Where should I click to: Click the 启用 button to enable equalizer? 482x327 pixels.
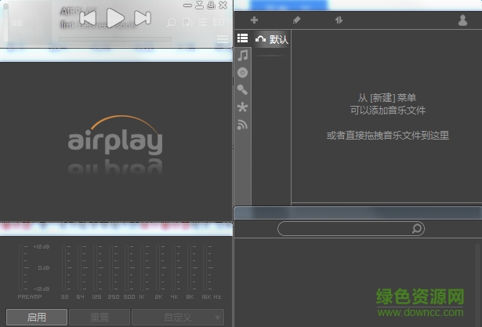[37, 317]
